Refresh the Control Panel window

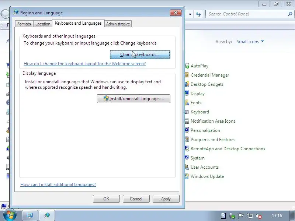(198, 14)
